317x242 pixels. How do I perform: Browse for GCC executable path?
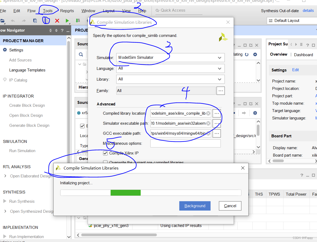point(217,134)
